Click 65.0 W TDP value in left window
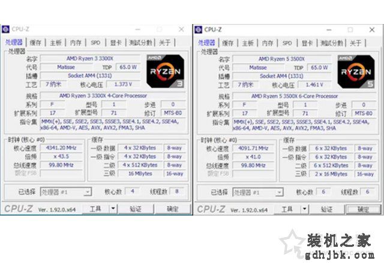The width and height of the screenshot is (384, 263). pos(128,67)
